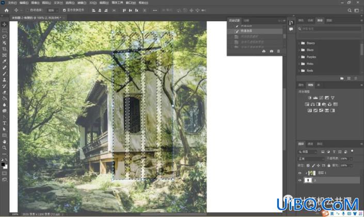
Task: Select the Eyedropper tool
Action: pyautogui.click(x=4, y=61)
